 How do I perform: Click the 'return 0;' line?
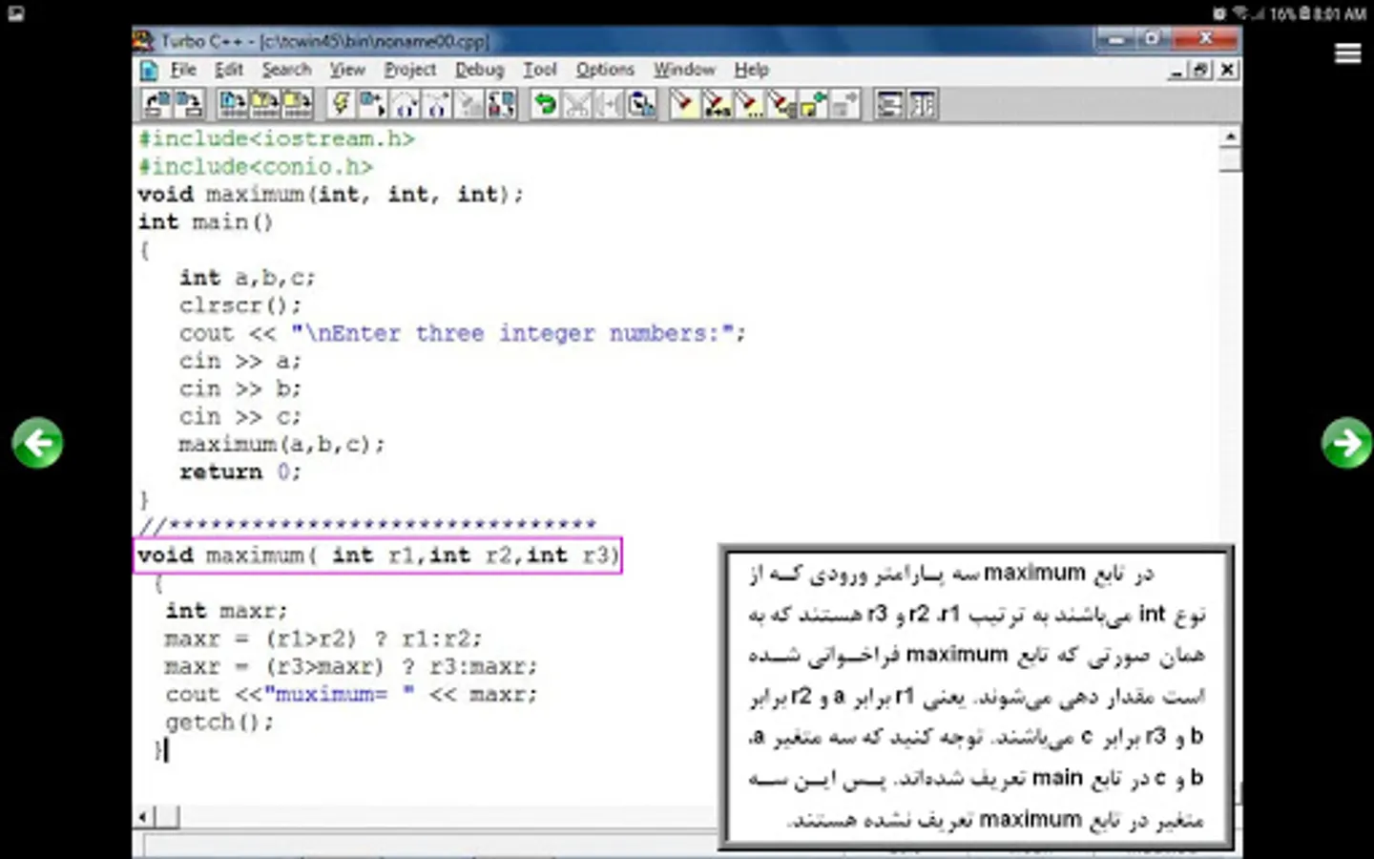pyautogui.click(x=240, y=471)
